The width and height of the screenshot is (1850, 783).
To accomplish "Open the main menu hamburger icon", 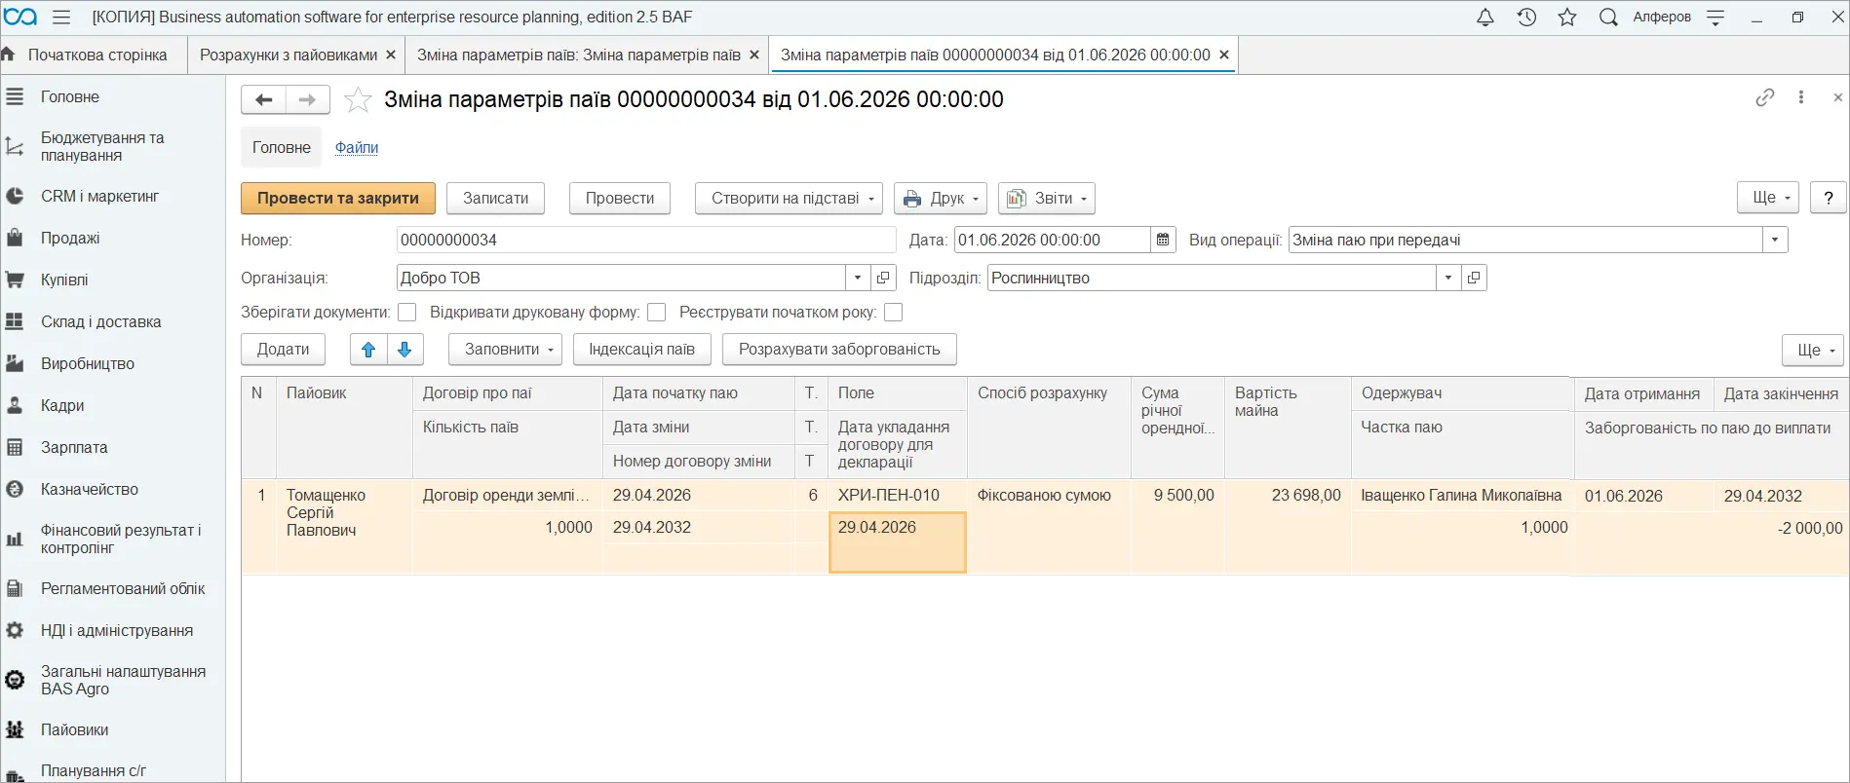I will point(60,18).
